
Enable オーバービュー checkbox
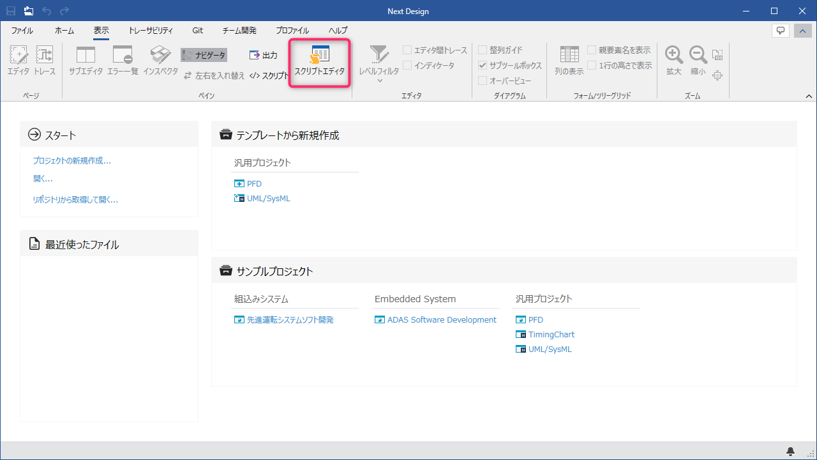pyautogui.click(x=505, y=80)
